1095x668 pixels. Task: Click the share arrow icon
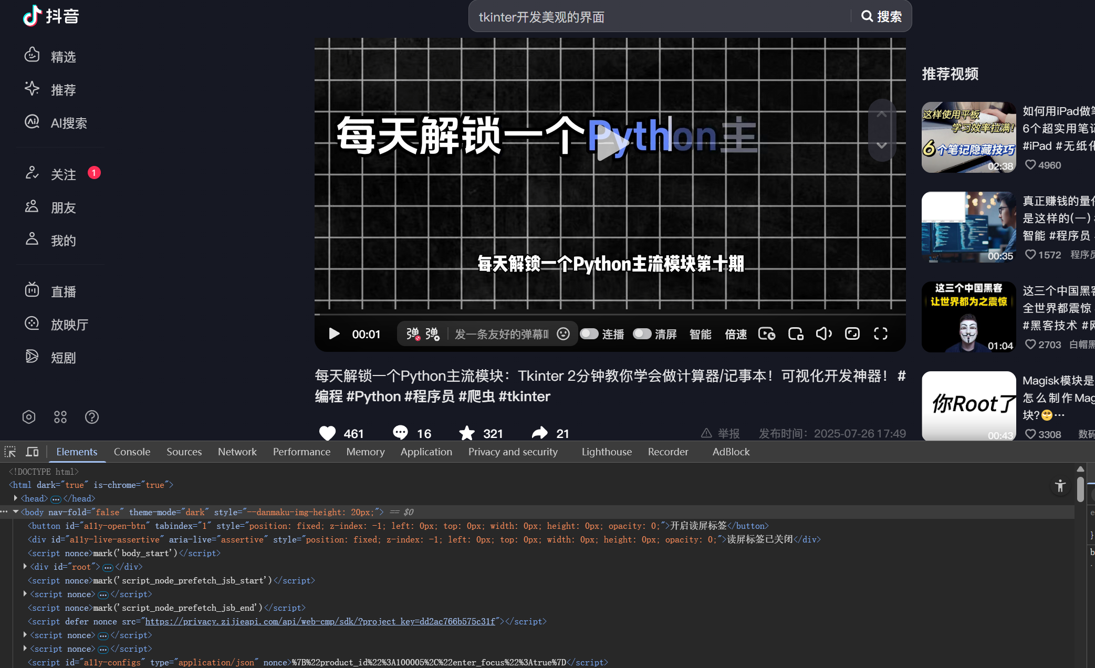click(539, 433)
